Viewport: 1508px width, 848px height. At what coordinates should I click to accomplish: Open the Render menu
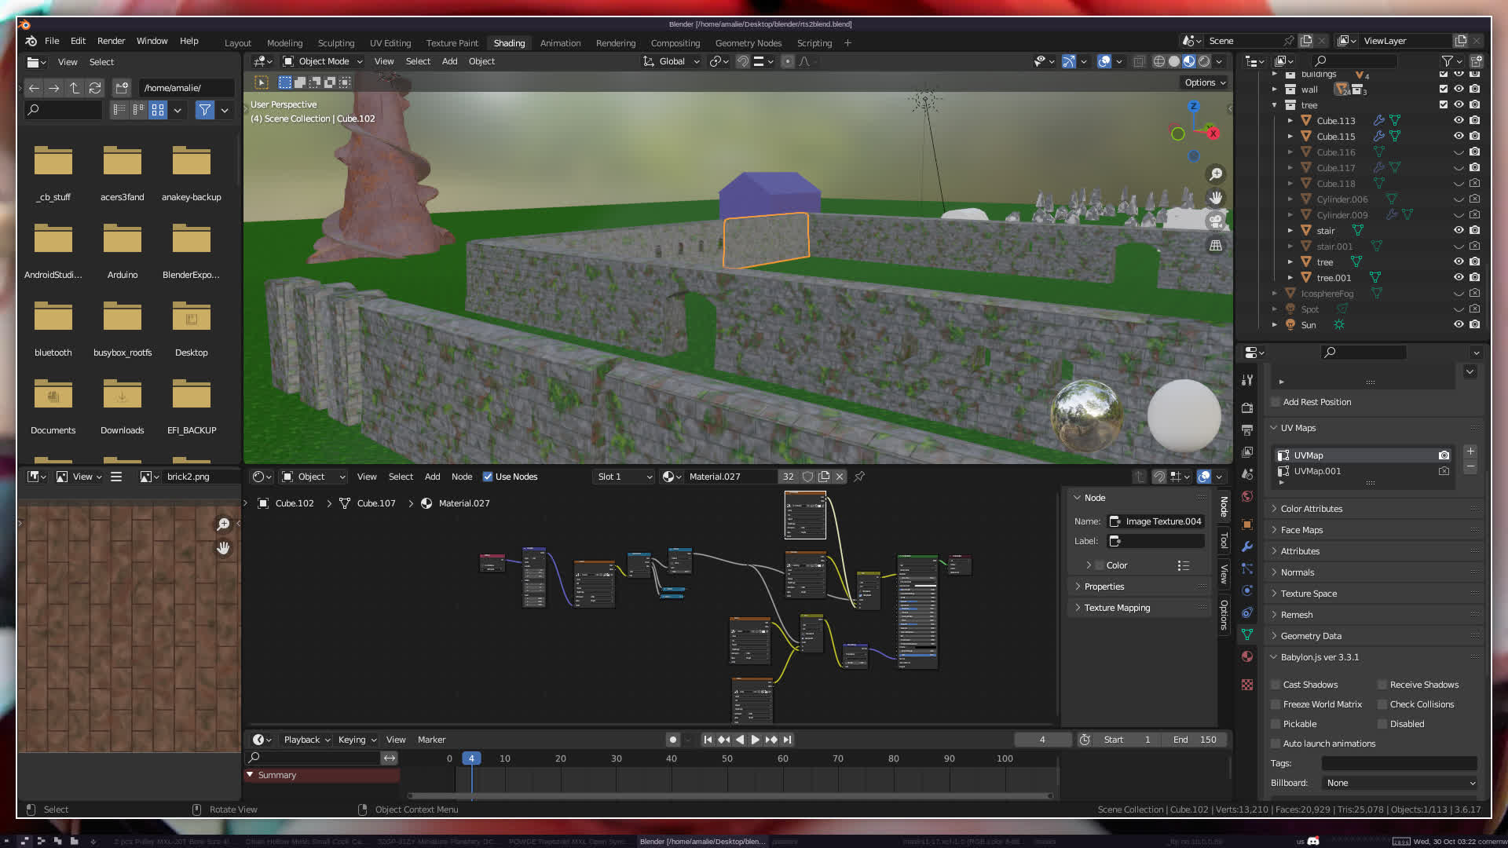(111, 41)
